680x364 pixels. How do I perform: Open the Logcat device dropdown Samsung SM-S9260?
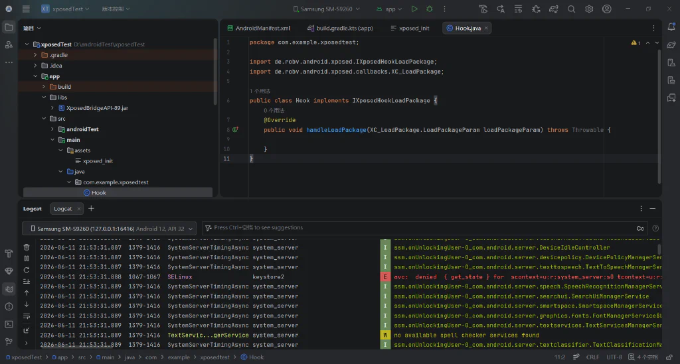(109, 228)
